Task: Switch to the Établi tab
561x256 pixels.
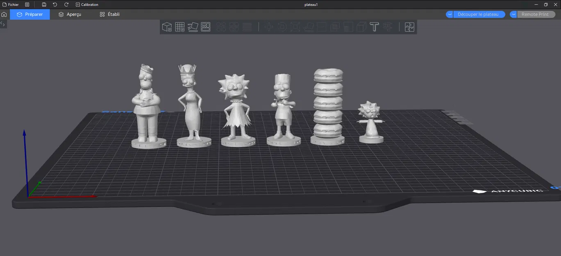Action: (109, 14)
